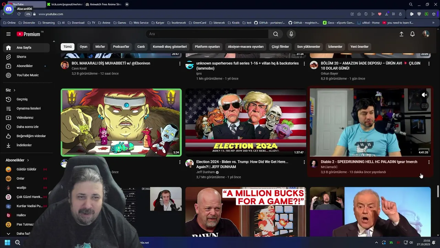Open the Anime bookmarks folder
The width and height of the screenshot is (440, 248).
104,23
